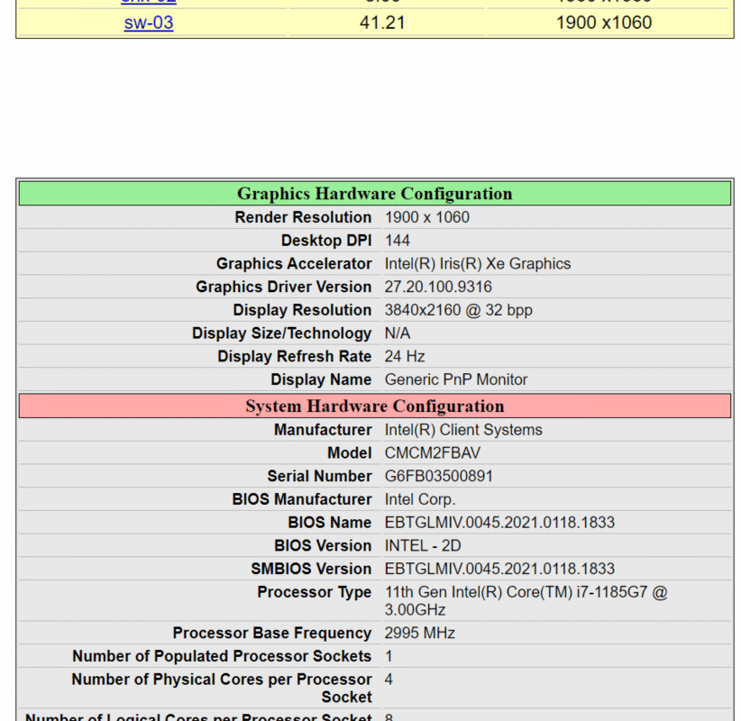
Task: Select the sw-03 row's 1900 x1060 value
Action: [x=604, y=23]
